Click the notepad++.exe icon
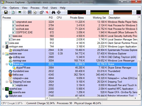 (11, 78)
